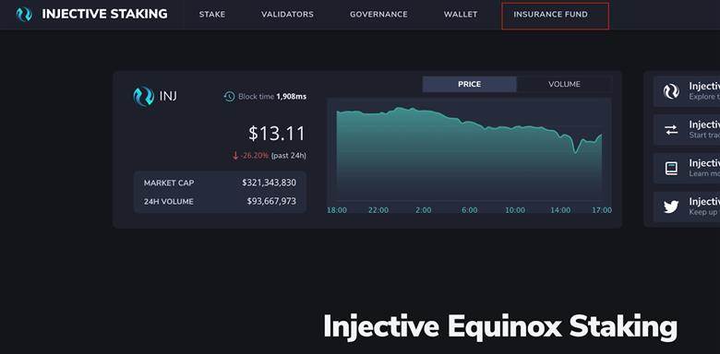Click the trade swap arrows icon
This screenshot has width=720, height=354.
(x=671, y=130)
